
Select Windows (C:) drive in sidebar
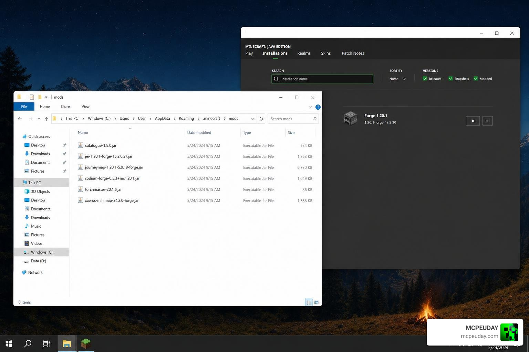pos(42,252)
